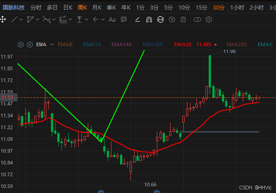Select the wave count 1-5 tool
Screen dimensions: 276x193
[x=47, y=19]
